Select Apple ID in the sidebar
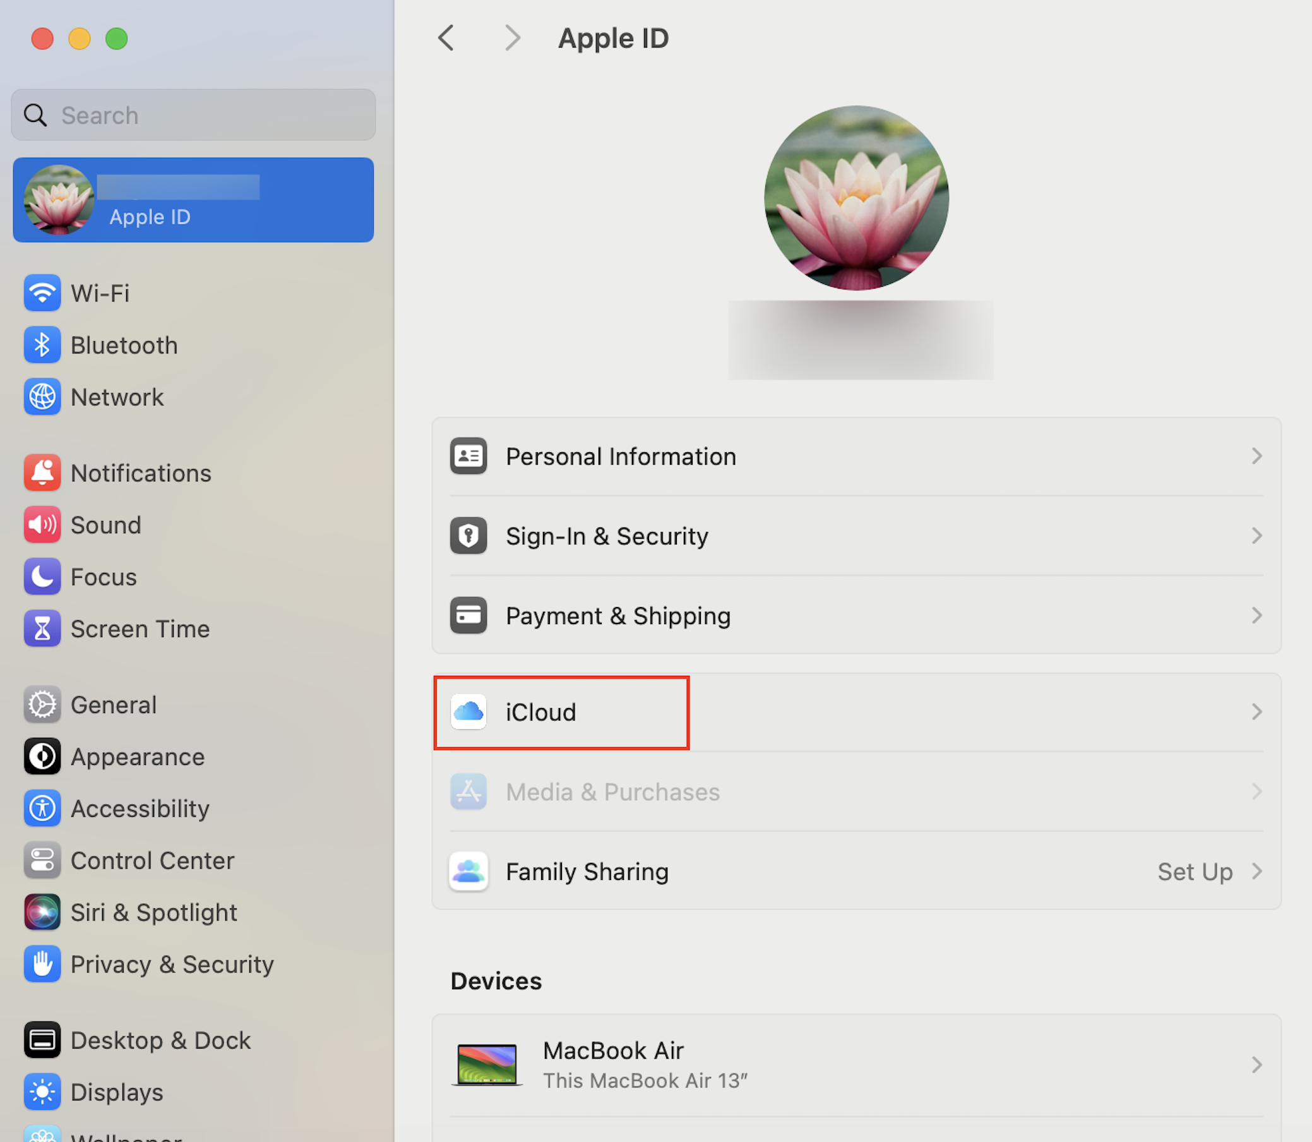The height and width of the screenshot is (1142, 1312). (x=193, y=200)
